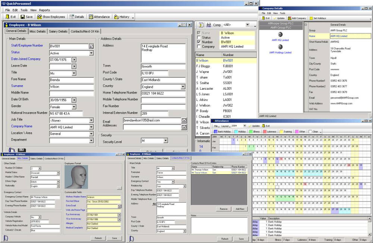Click the Save disk icon in toolbar
This screenshot has height=243, width=373.
22,17
